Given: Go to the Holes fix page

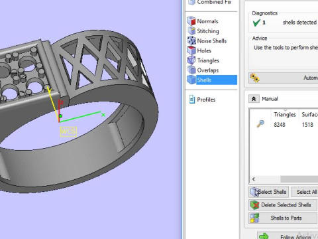Looking at the screenshot, I should (204, 50).
